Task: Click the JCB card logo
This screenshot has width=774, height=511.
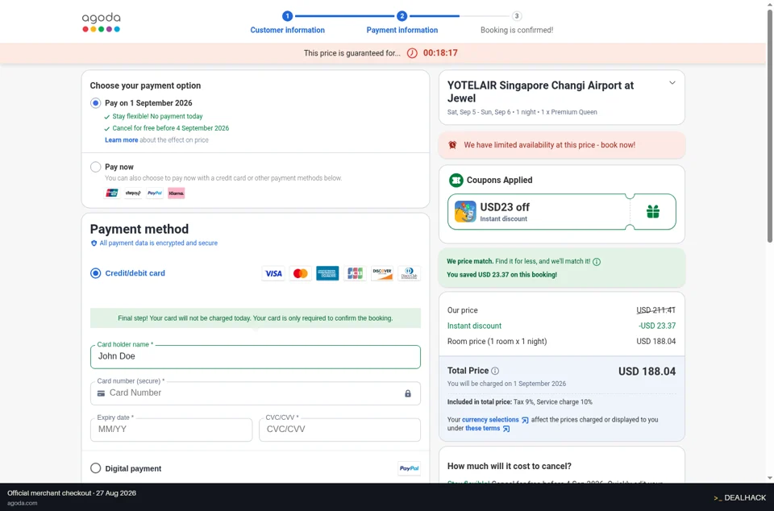Action: click(355, 273)
